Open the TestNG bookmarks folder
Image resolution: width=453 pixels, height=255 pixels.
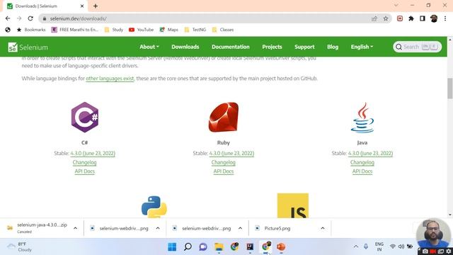point(195,30)
